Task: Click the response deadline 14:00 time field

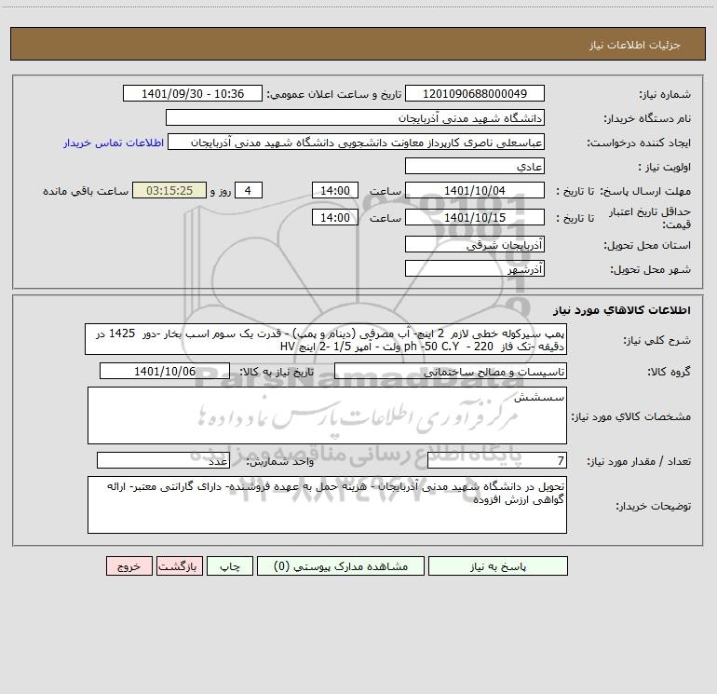Action: click(334, 190)
